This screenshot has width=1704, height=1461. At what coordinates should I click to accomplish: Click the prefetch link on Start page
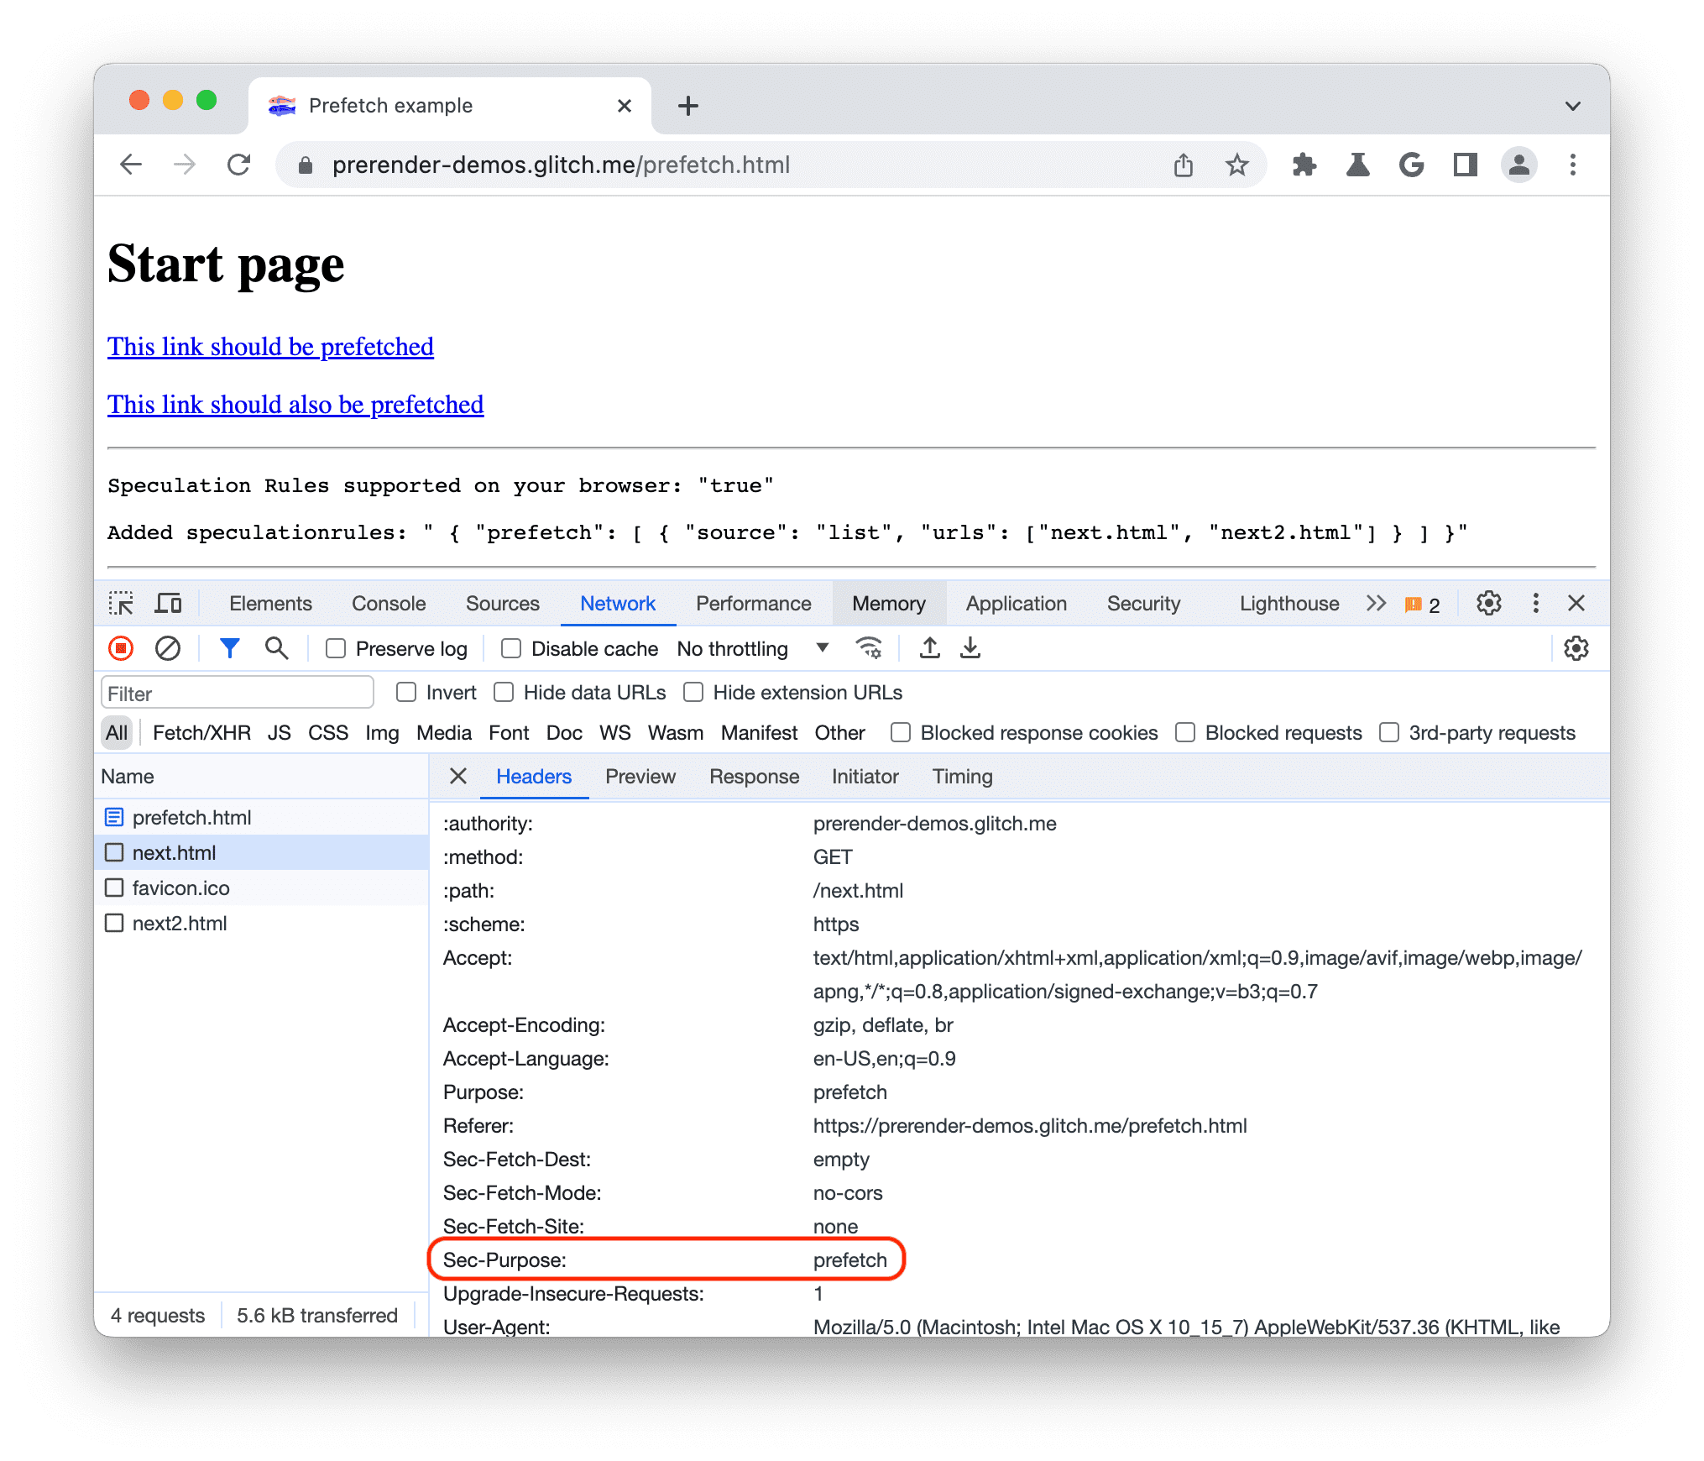pyautogui.click(x=268, y=345)
